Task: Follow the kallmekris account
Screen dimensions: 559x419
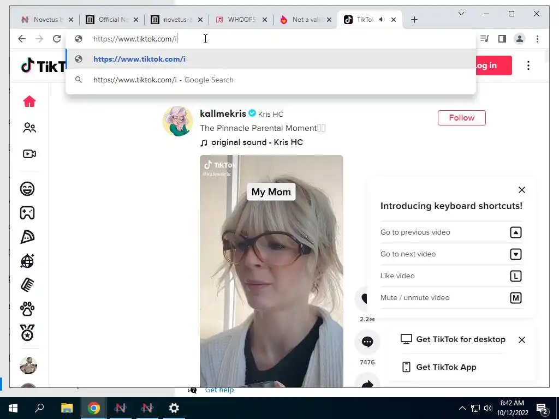Action: [462, 118]
